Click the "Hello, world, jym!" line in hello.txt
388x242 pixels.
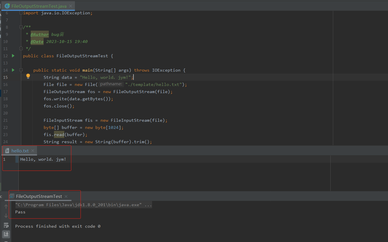click(x=43, y=159)
